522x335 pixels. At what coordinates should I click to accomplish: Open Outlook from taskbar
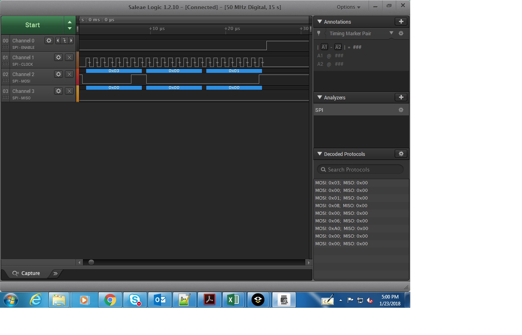point(159,300)
